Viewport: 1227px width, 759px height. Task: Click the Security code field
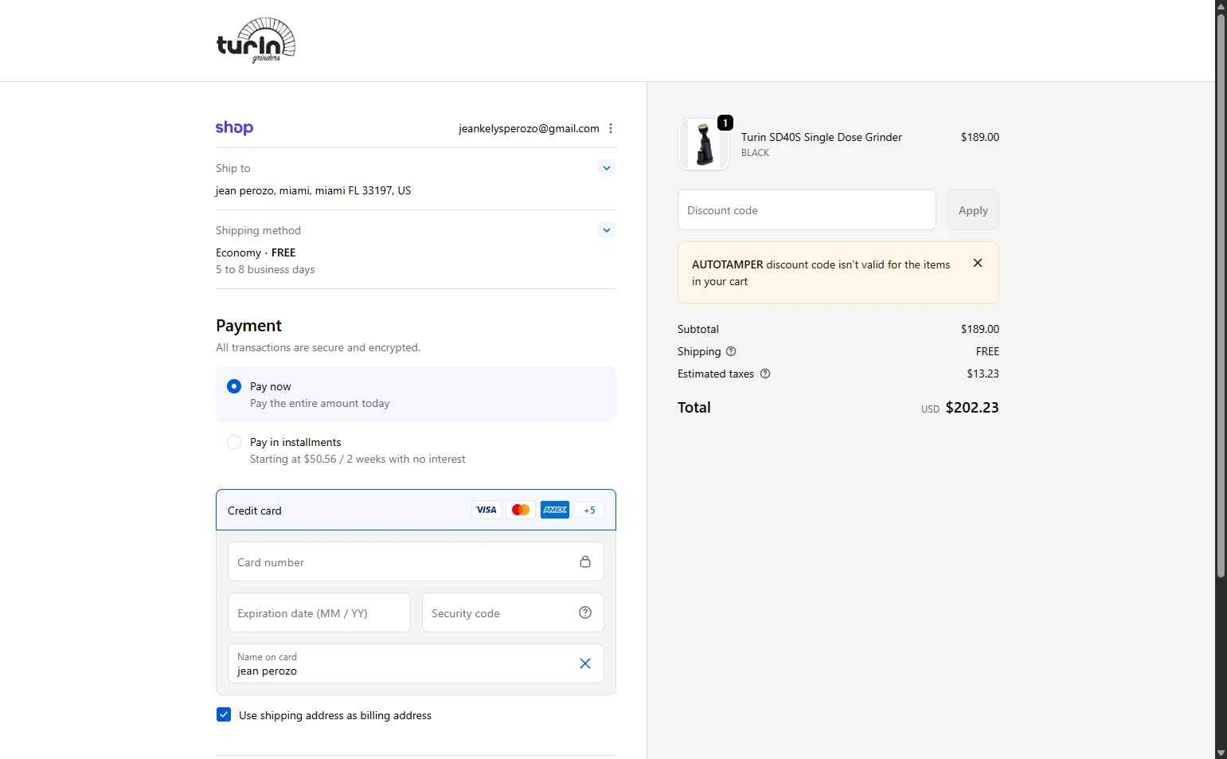(x=513, y=613)
